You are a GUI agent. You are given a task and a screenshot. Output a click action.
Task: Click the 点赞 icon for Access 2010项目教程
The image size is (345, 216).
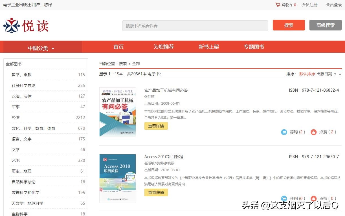[x=314, y=198]
